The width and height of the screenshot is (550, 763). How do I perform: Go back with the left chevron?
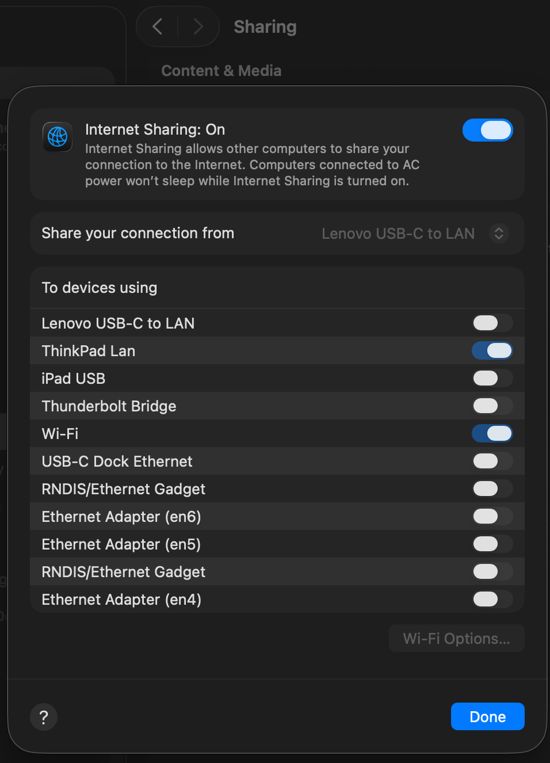coord(157,26)
